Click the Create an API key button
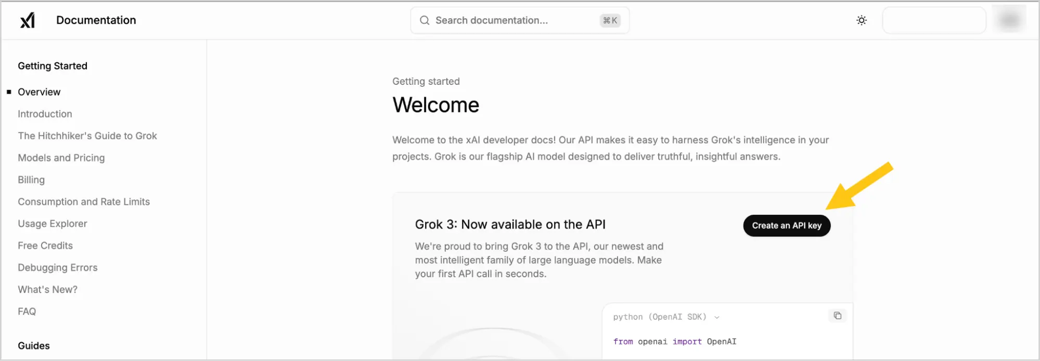 coord(787,226)
